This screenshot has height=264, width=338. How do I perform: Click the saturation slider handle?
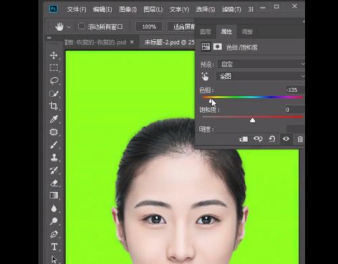pos(252,120)
